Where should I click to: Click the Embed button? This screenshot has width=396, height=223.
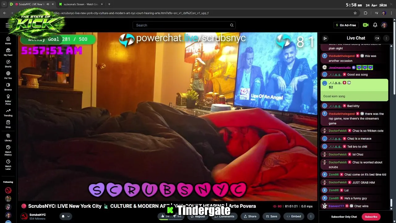point(294,216)
